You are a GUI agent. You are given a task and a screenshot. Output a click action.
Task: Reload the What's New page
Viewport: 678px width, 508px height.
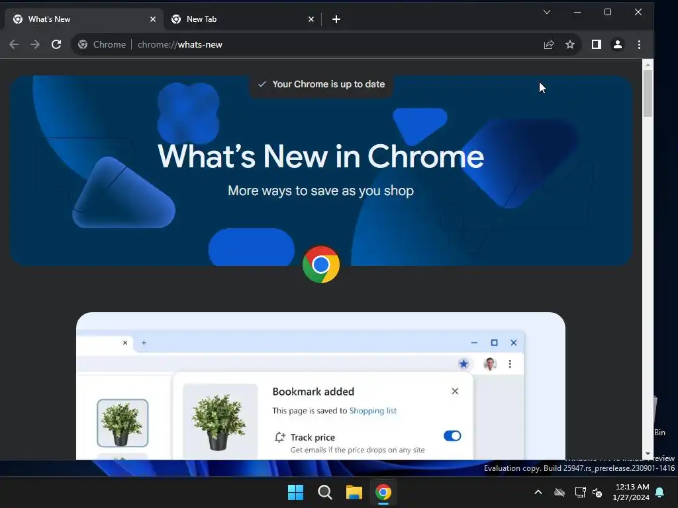(x=56, y=44)
